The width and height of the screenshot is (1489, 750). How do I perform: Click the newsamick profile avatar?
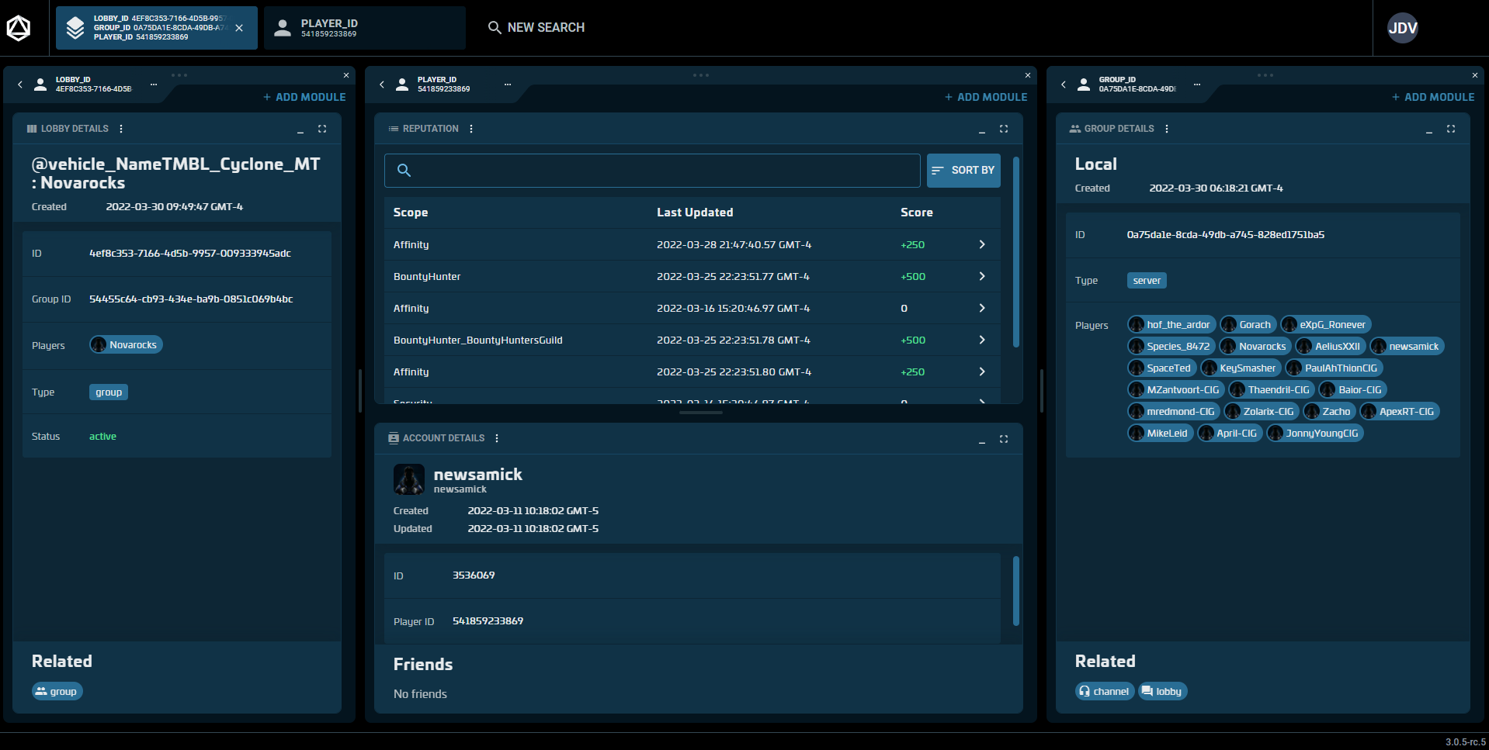pyautogui.click(x=408, y=479)
